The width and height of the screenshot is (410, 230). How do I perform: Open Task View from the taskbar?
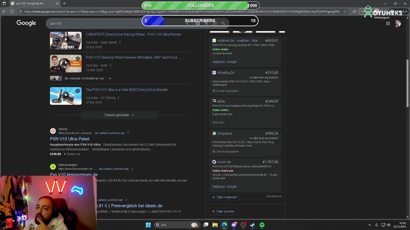(206, 225)
